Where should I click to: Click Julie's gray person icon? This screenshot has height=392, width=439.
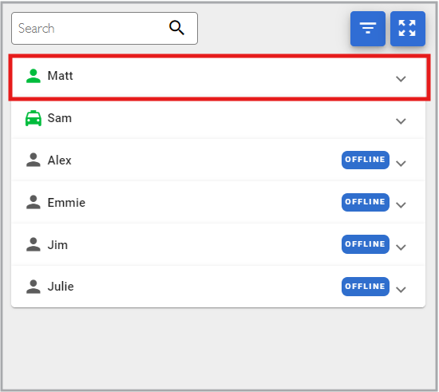(34, 287)
